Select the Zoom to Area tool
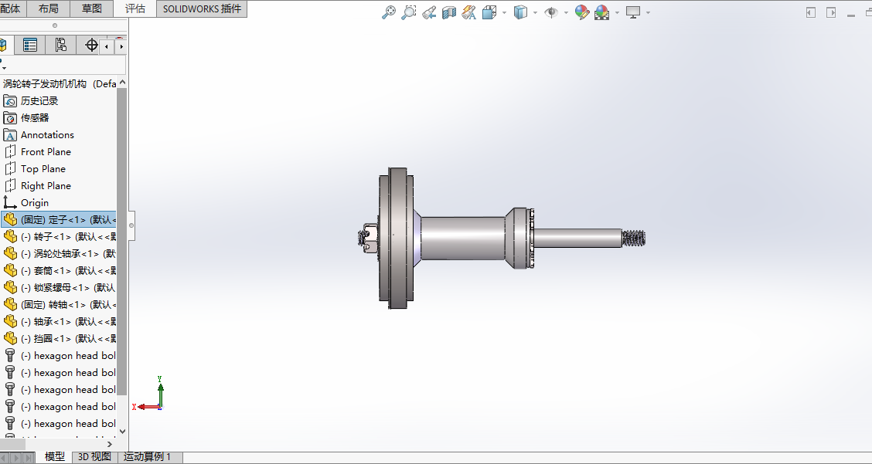Screen dimensions: 872x464 pyautogui.click(x=409, y=12)
